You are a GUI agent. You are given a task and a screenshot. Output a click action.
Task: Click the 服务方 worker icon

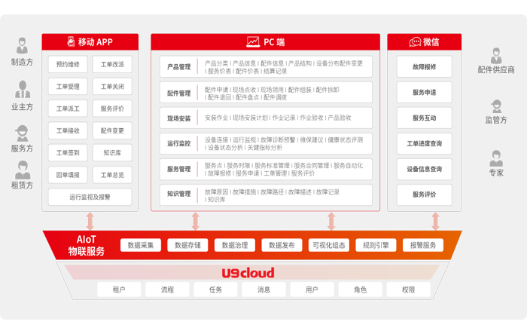tap(22, 133)
